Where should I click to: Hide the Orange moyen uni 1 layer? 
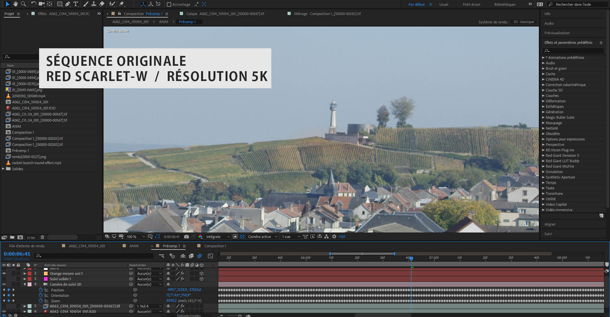[x=4, y=273]
